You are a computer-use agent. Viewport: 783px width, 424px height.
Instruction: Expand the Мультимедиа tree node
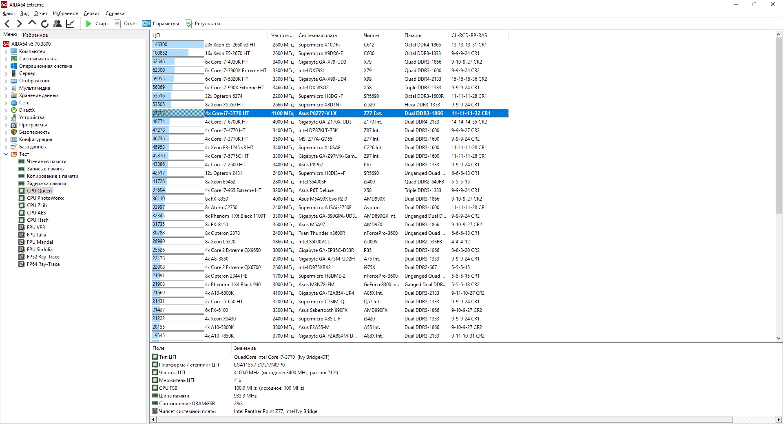pyautogui.click(x=6, y=88)
